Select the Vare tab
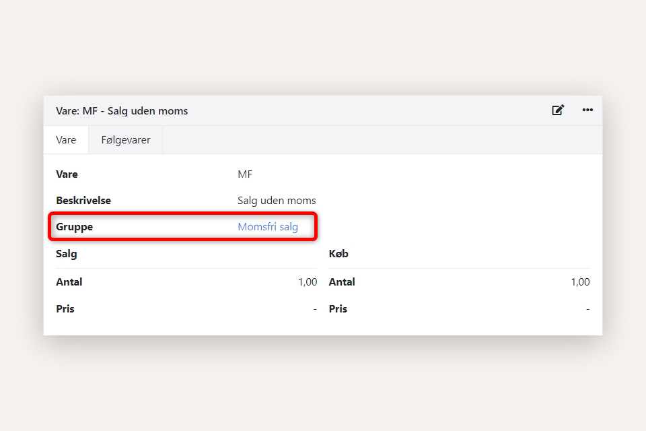 pos(66,140)
